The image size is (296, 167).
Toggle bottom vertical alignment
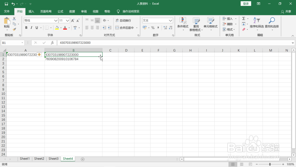coord(97,20)
